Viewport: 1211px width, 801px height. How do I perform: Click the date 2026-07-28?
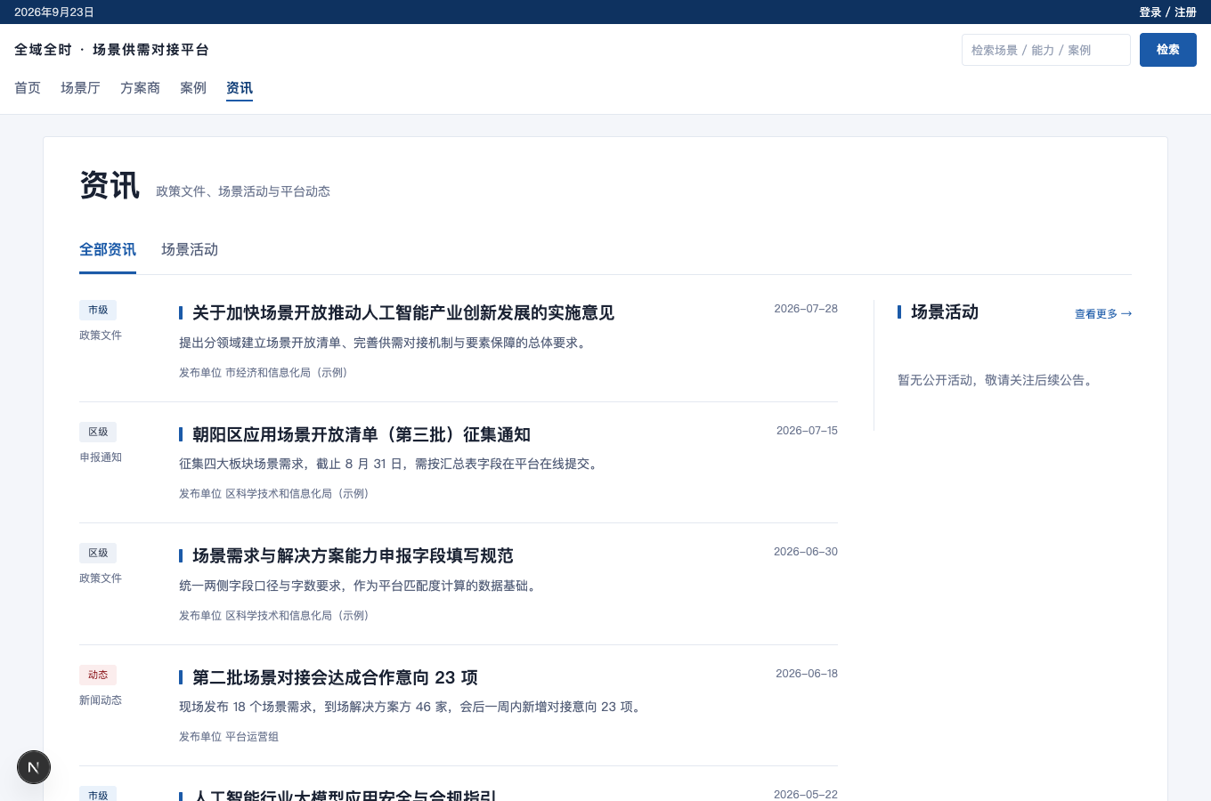[x=806, y=309]
